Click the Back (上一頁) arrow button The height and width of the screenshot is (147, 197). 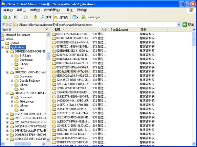(x=10, y=17)
